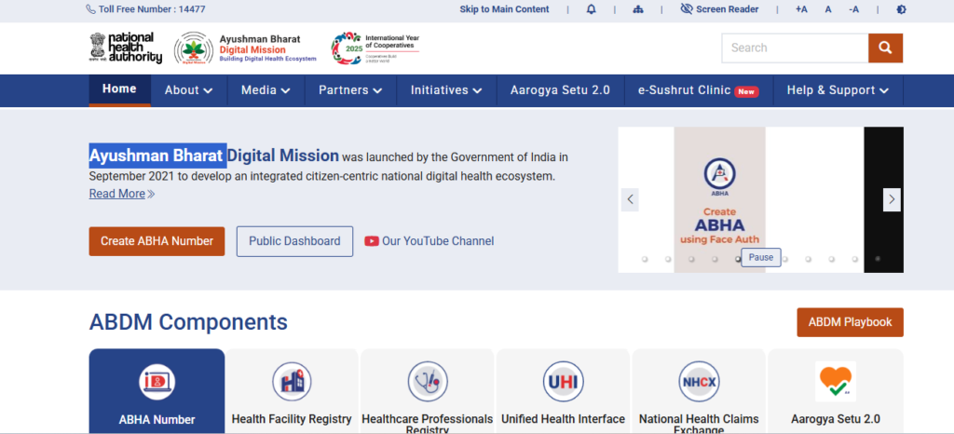Image resolution: width=954 pixels, height=434 pixels.
Task: Click the Healthcare Professionals stethoscope icon
Action: 427,382
